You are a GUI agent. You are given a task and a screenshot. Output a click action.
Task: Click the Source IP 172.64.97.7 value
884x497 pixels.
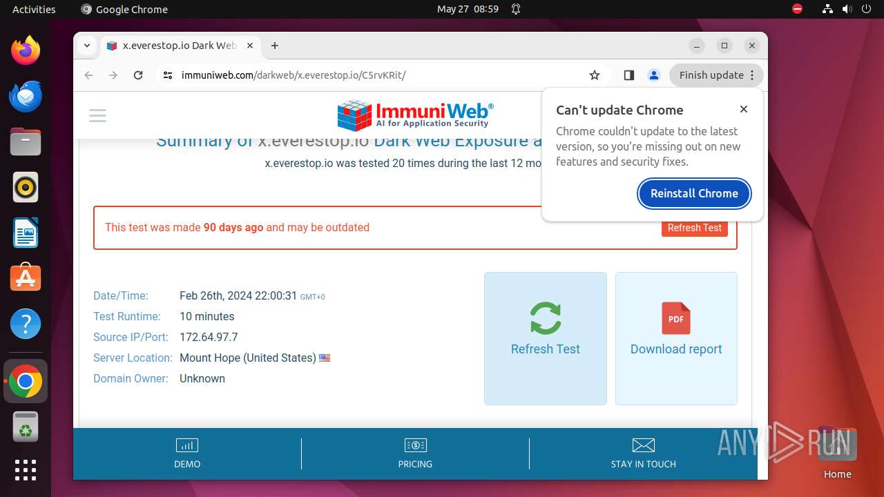[209, 337]
